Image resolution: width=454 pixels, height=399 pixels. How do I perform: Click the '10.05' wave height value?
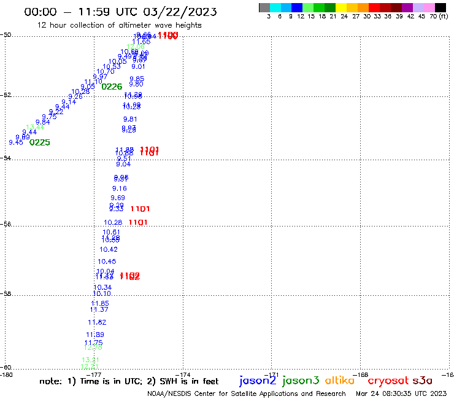click(118, 61)
